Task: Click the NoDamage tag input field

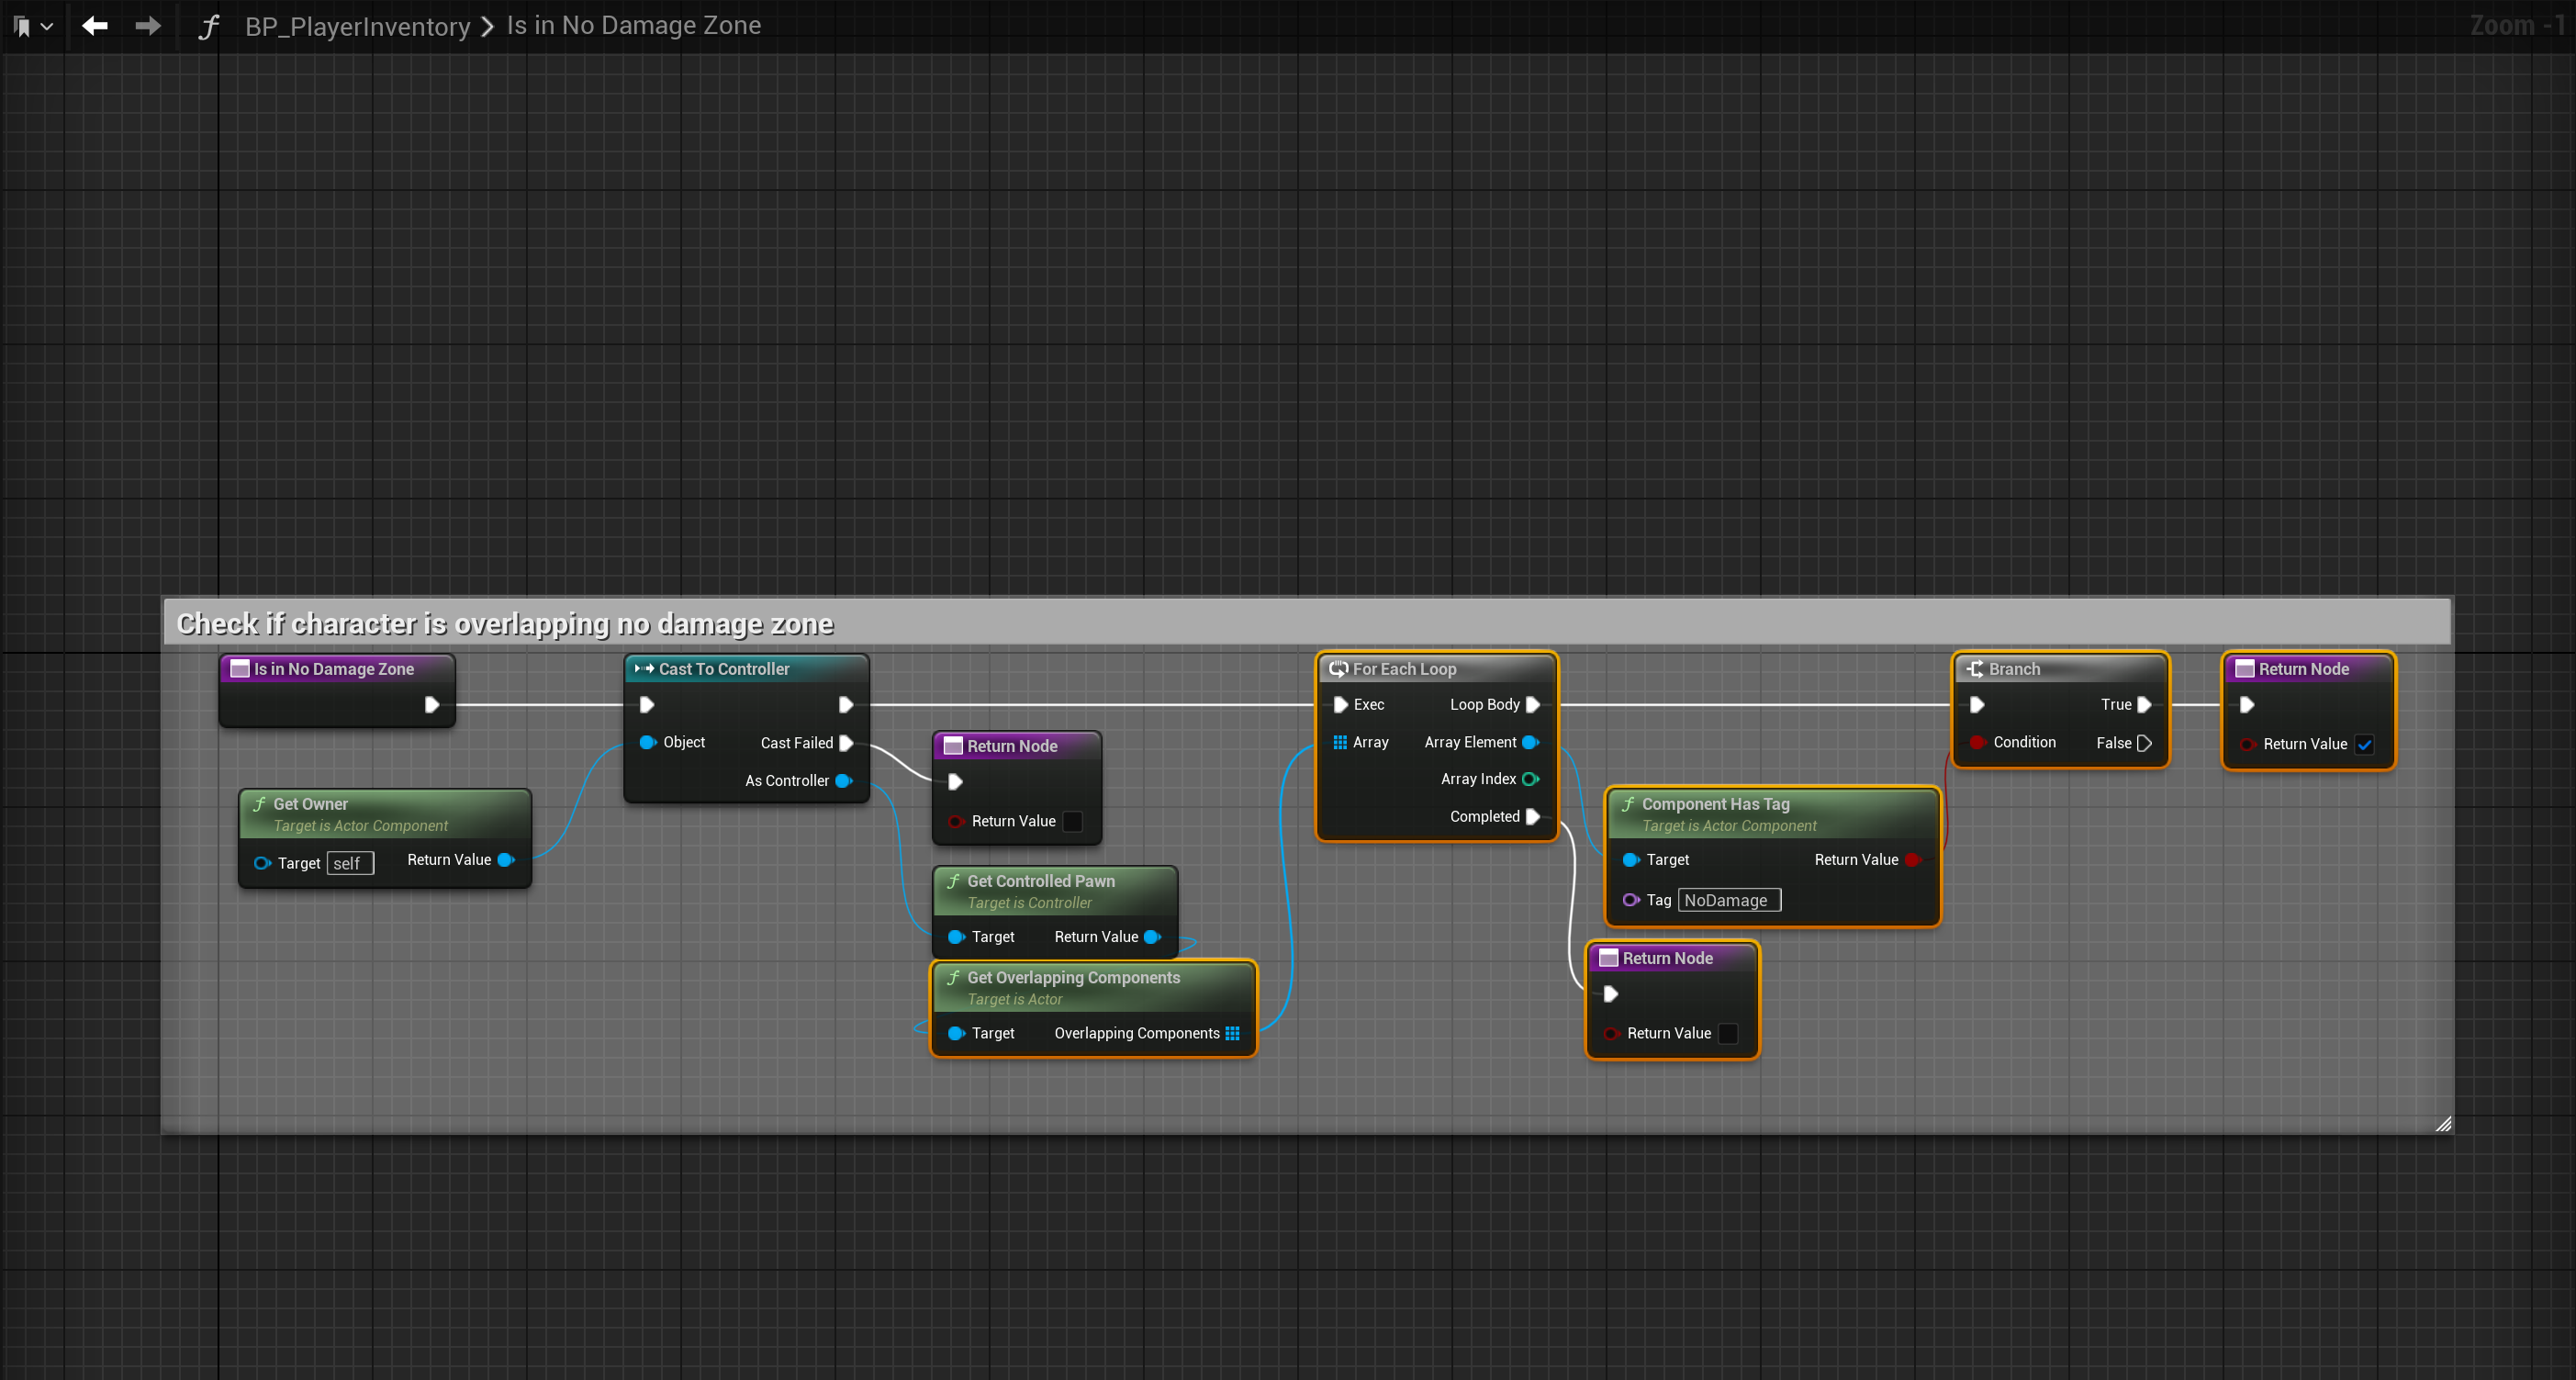Action: [x=1728, y=900]
